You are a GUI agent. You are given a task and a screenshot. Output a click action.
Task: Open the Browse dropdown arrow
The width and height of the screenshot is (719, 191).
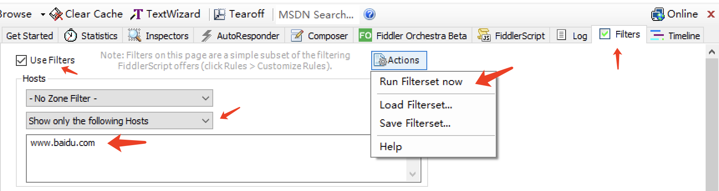43,15
